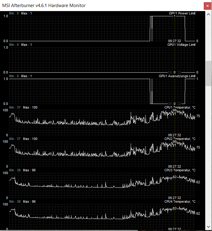Screen dimensions: 212x231
Task: Click the Min 38 Max 96 readout of CPU3
Action: [x=22, y=170]
